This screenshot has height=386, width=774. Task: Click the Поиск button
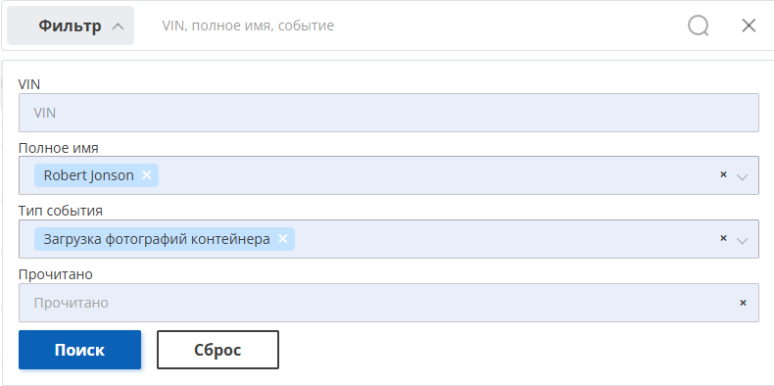click(x=80, y=350)
